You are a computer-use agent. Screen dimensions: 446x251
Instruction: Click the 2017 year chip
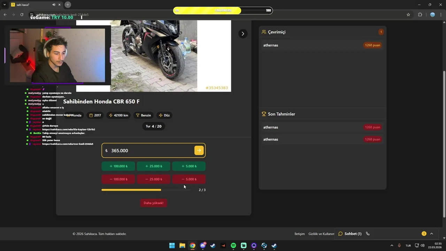[x=95, y=115]
